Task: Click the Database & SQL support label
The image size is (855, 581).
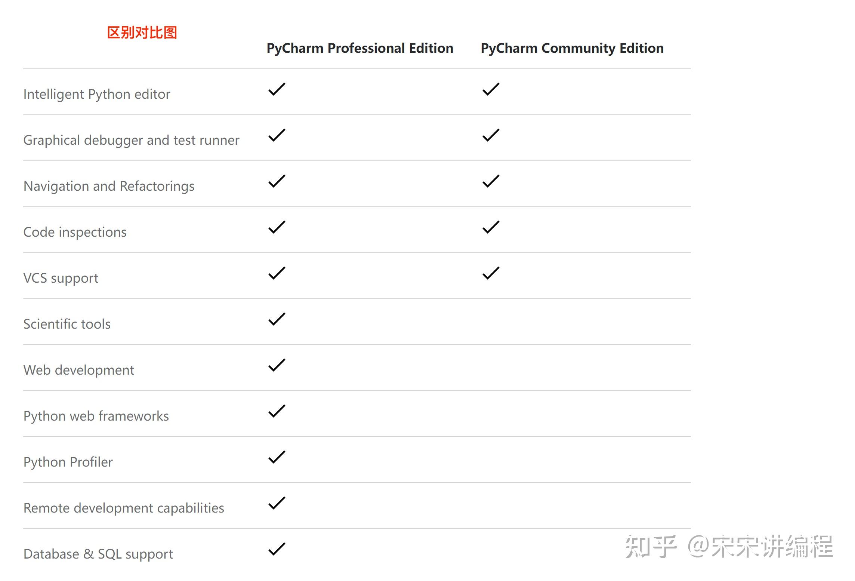Action: (98, 554)
